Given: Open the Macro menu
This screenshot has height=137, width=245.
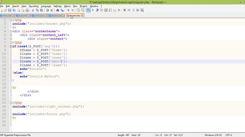Looking at the screenshot, I should (x=67, y=6).
